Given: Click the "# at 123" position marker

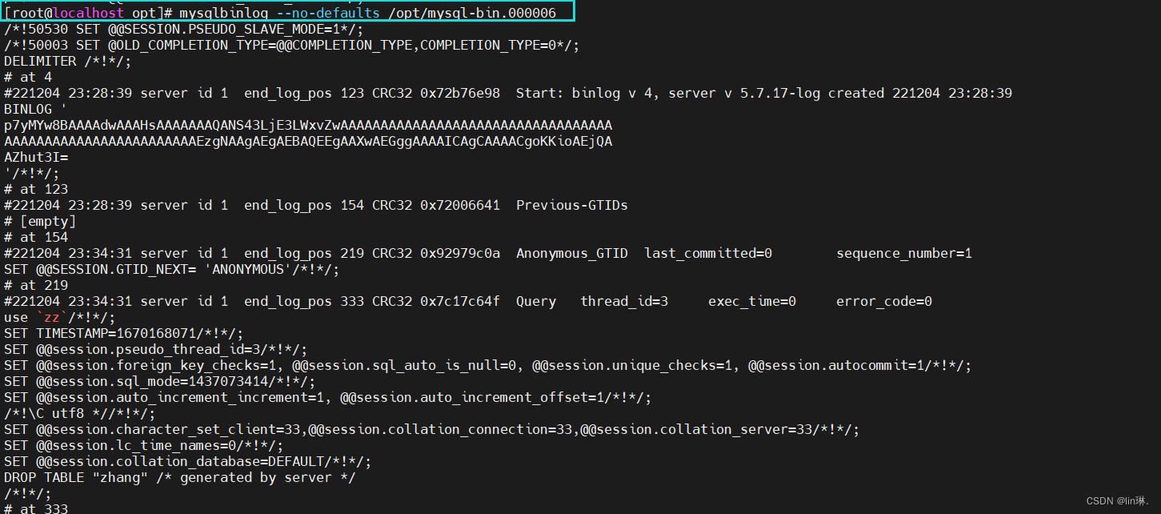Looking at the screenshot, I should pyautogui.click(x=36, y=189).
